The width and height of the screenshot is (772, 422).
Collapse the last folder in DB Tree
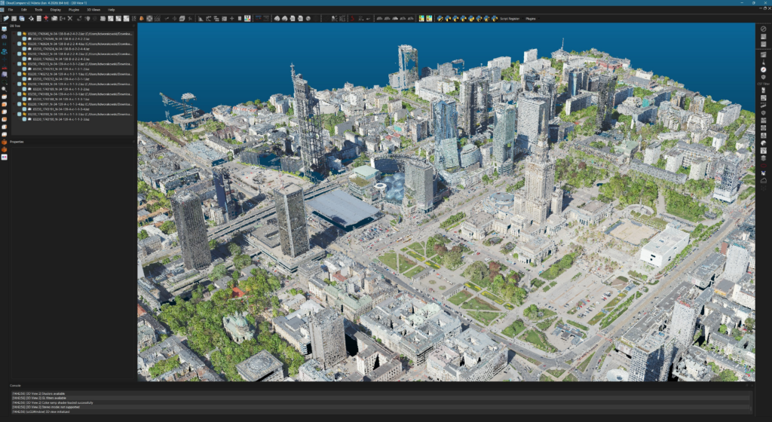coord(14,114)
